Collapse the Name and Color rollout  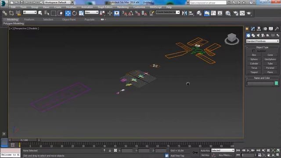coord(262,78)
